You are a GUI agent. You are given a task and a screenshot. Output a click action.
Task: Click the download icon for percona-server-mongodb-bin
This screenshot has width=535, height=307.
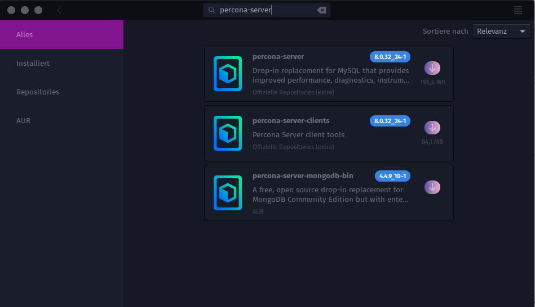(432, 187)
